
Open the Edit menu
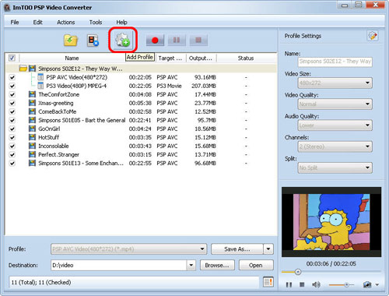pos(37,23)
